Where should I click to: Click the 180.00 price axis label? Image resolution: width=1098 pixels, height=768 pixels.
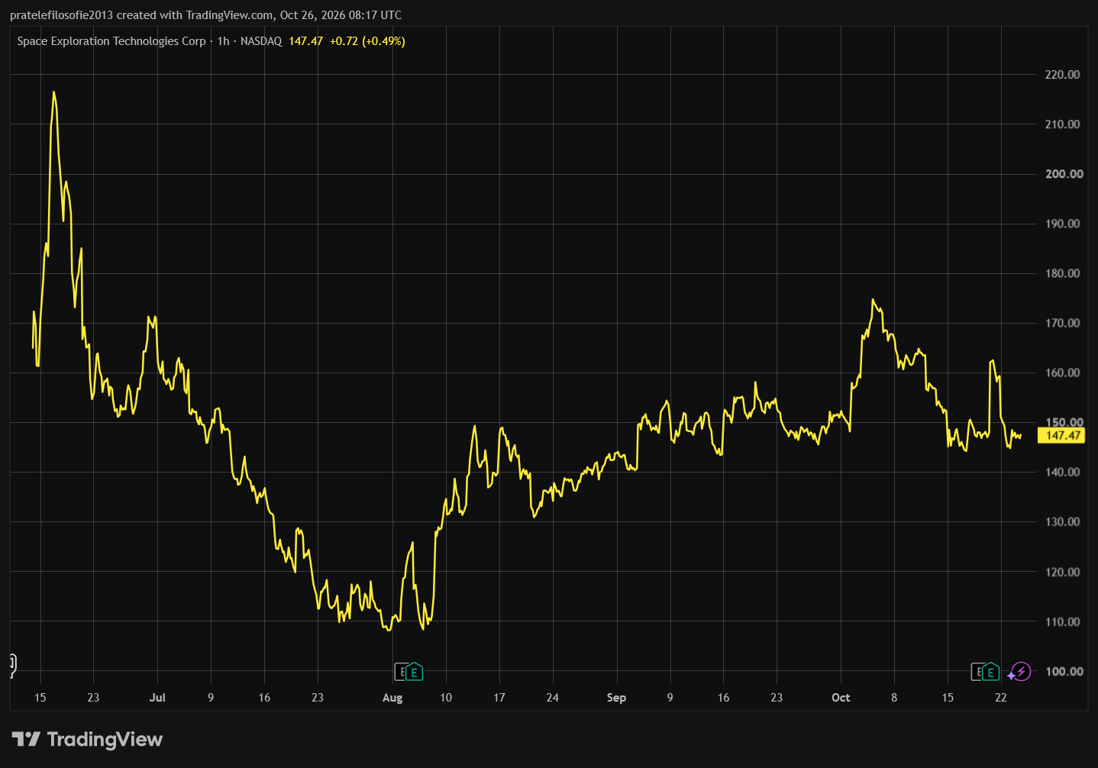(x=1062, y=273)
